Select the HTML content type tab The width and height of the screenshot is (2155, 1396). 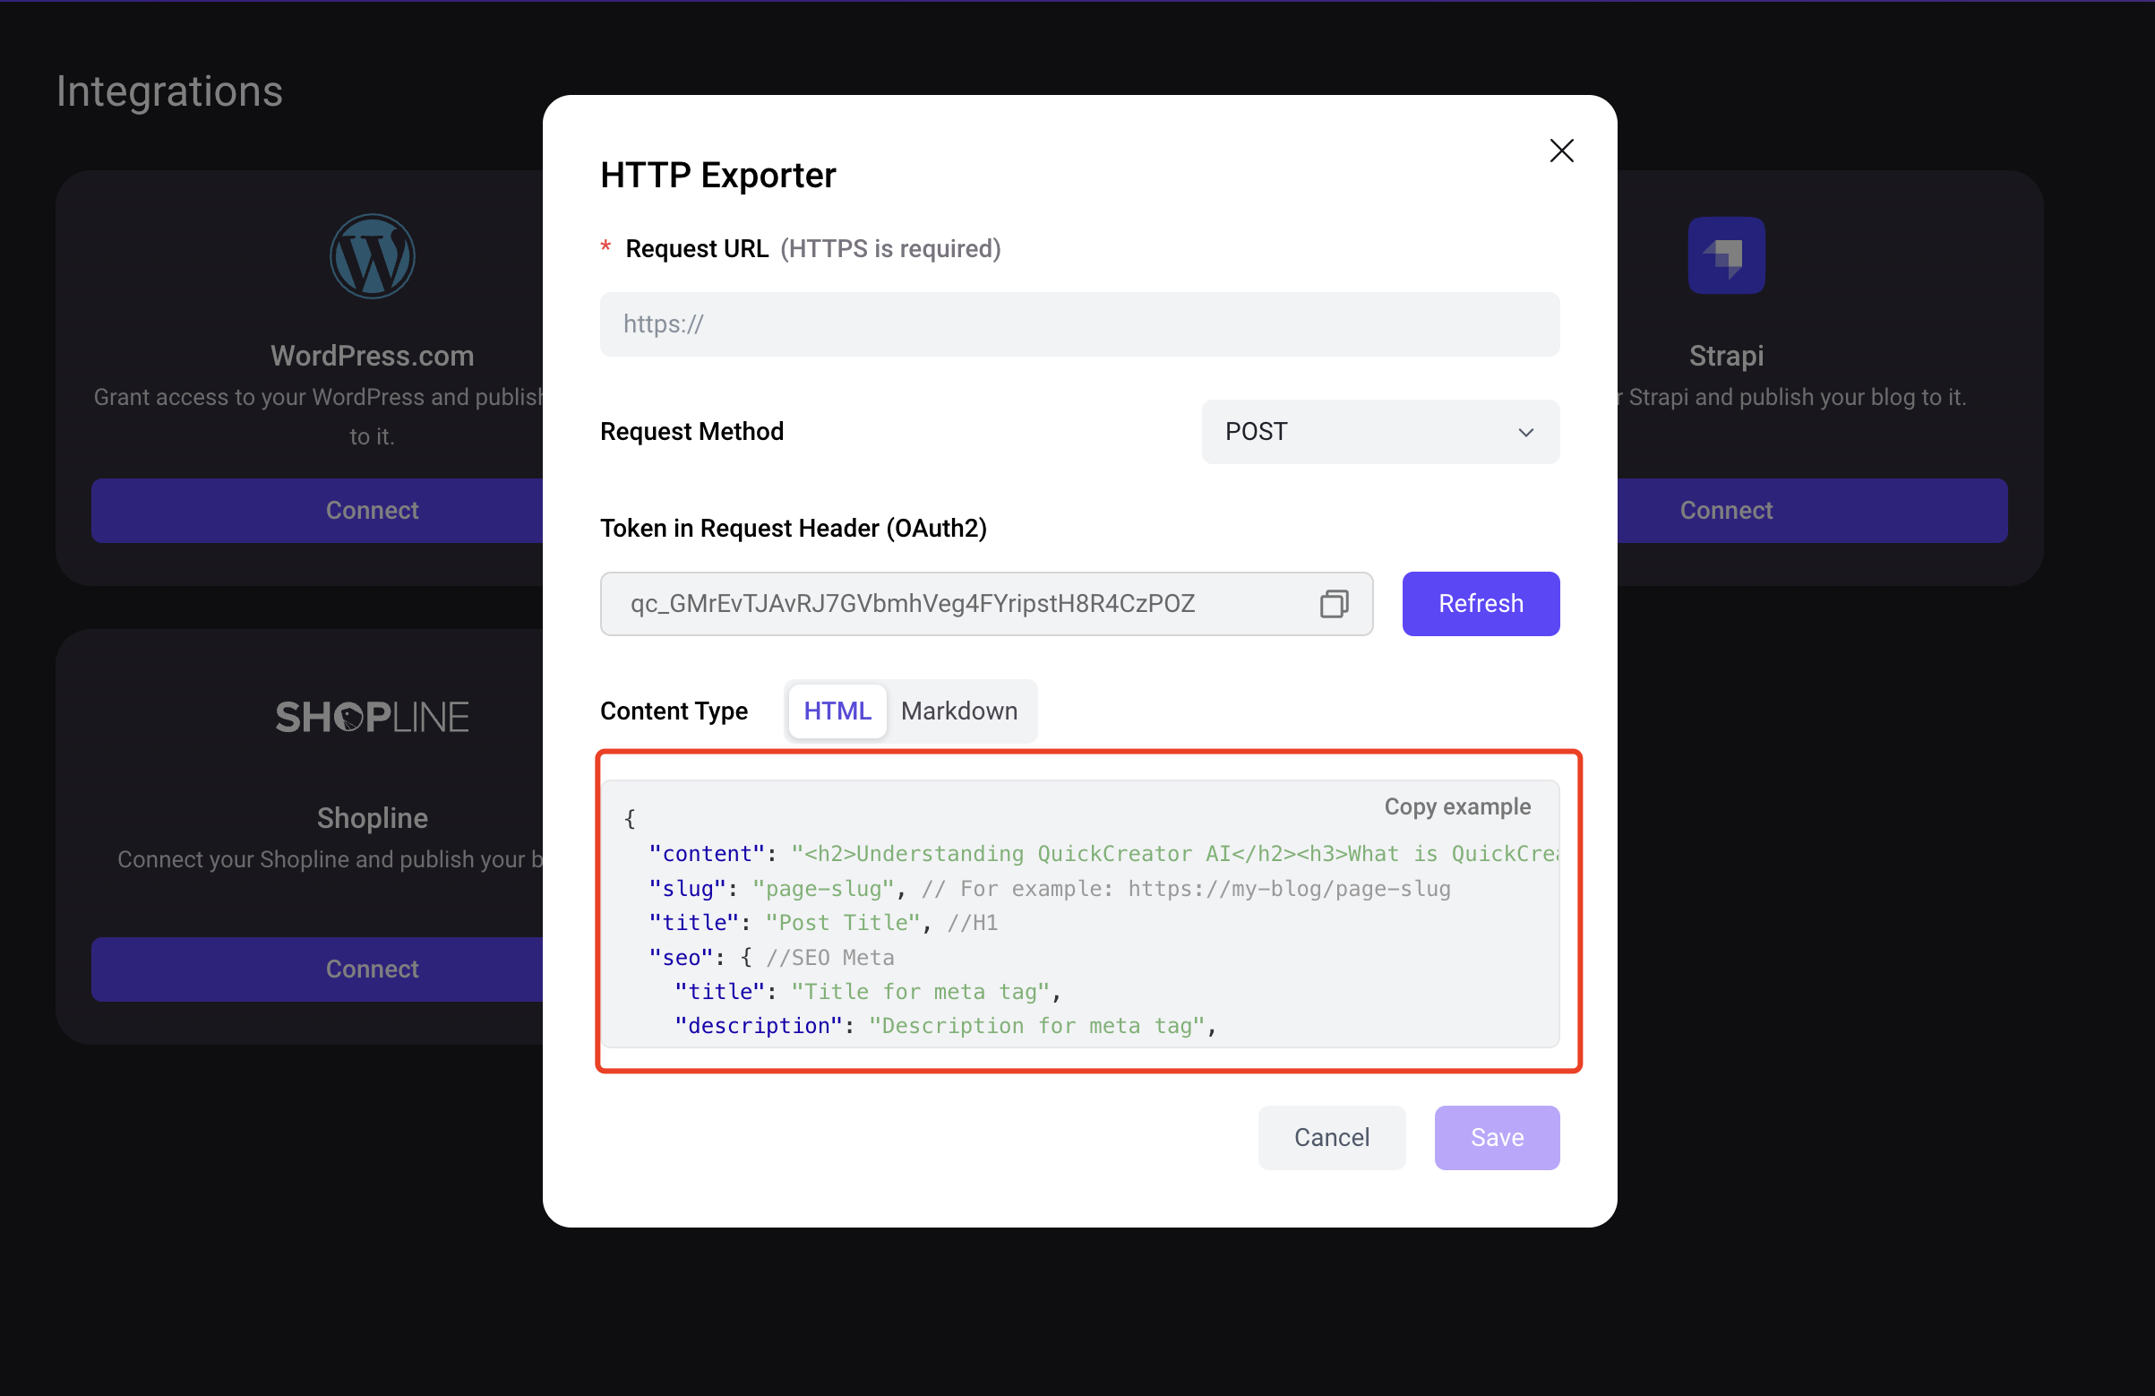tap(837, 711)
